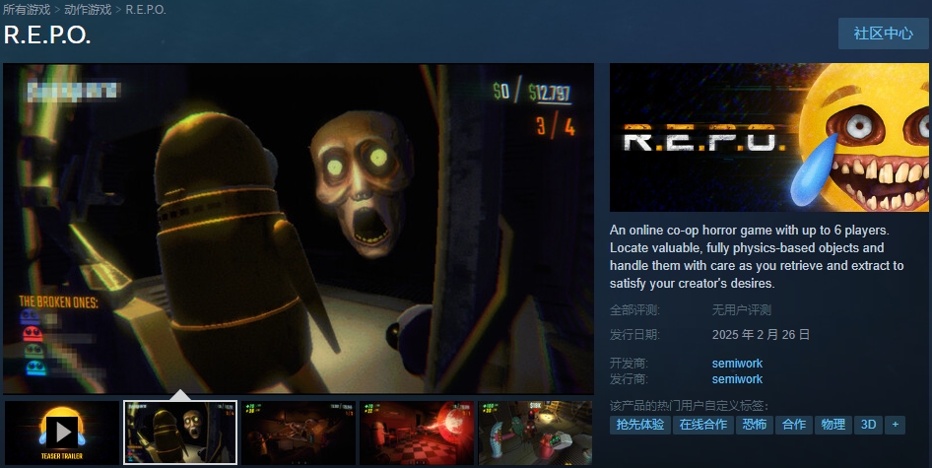Click the 发行日期 label
Screen dimensions: 932x468
[634, 335]
